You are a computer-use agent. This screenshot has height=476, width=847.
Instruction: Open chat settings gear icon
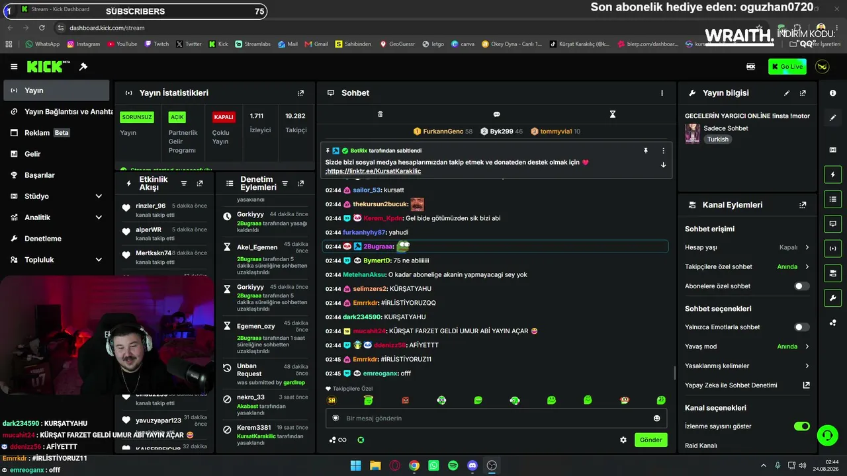[x=623, y=440]
